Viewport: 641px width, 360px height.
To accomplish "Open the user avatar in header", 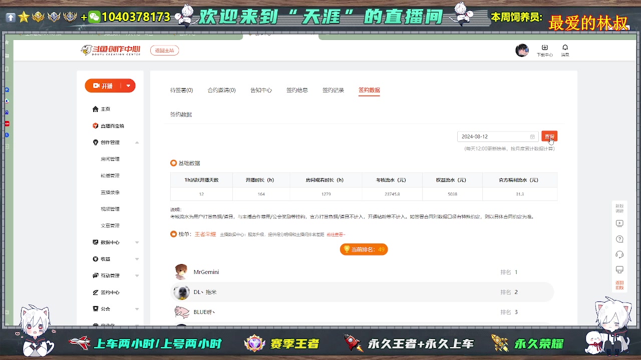I will pos(522,50).
